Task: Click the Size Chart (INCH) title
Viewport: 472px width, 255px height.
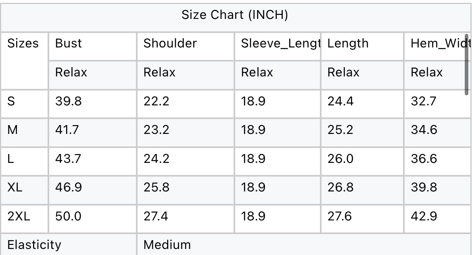Action: pos(234,15)
